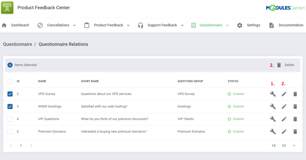
Task: Sort by the STATUS column header
Action: [x=233, y=81]
